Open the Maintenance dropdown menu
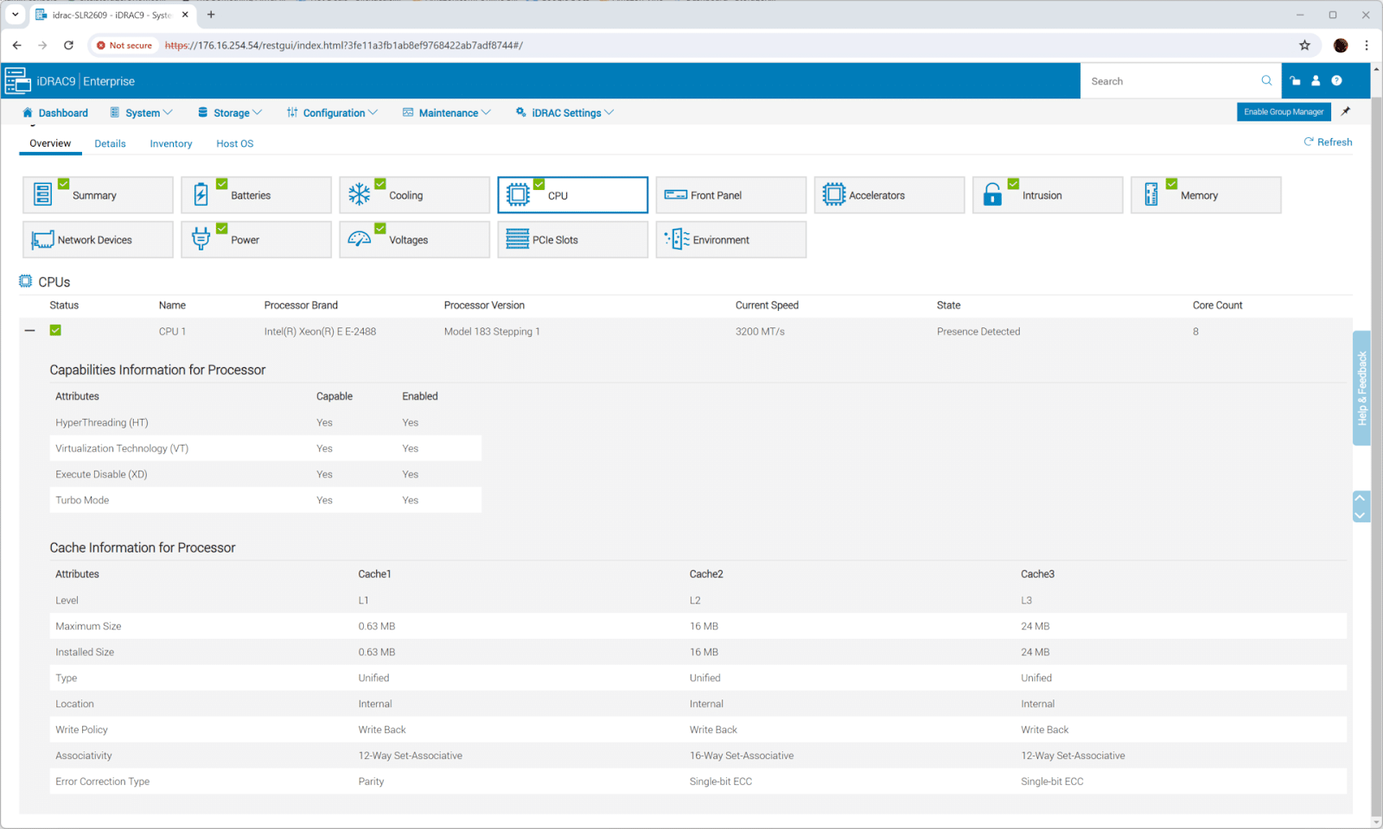Image resolution: width=1383 pixels, height=829 pixels. (447, 113)
